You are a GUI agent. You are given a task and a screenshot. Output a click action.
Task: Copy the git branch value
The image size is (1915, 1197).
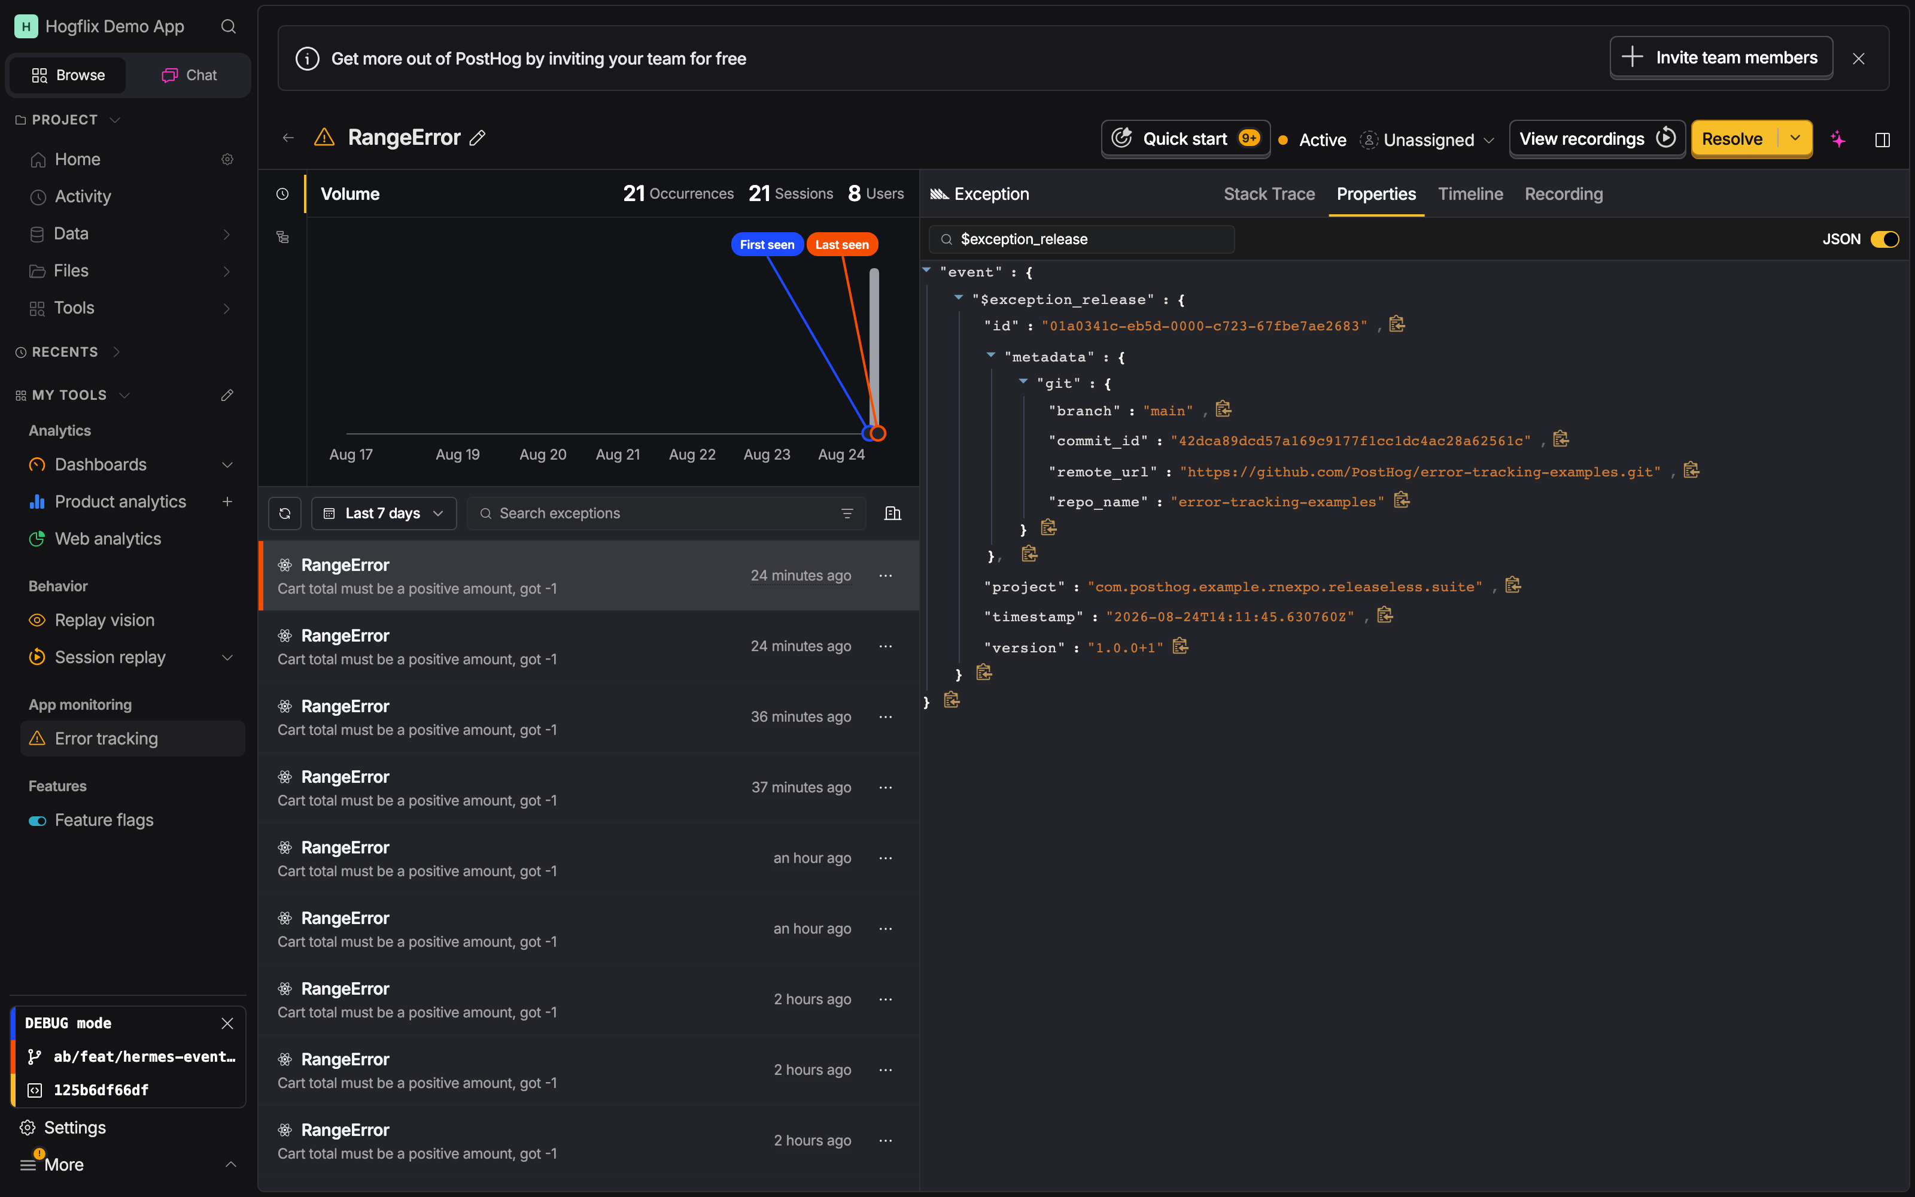pos(1223,409)
